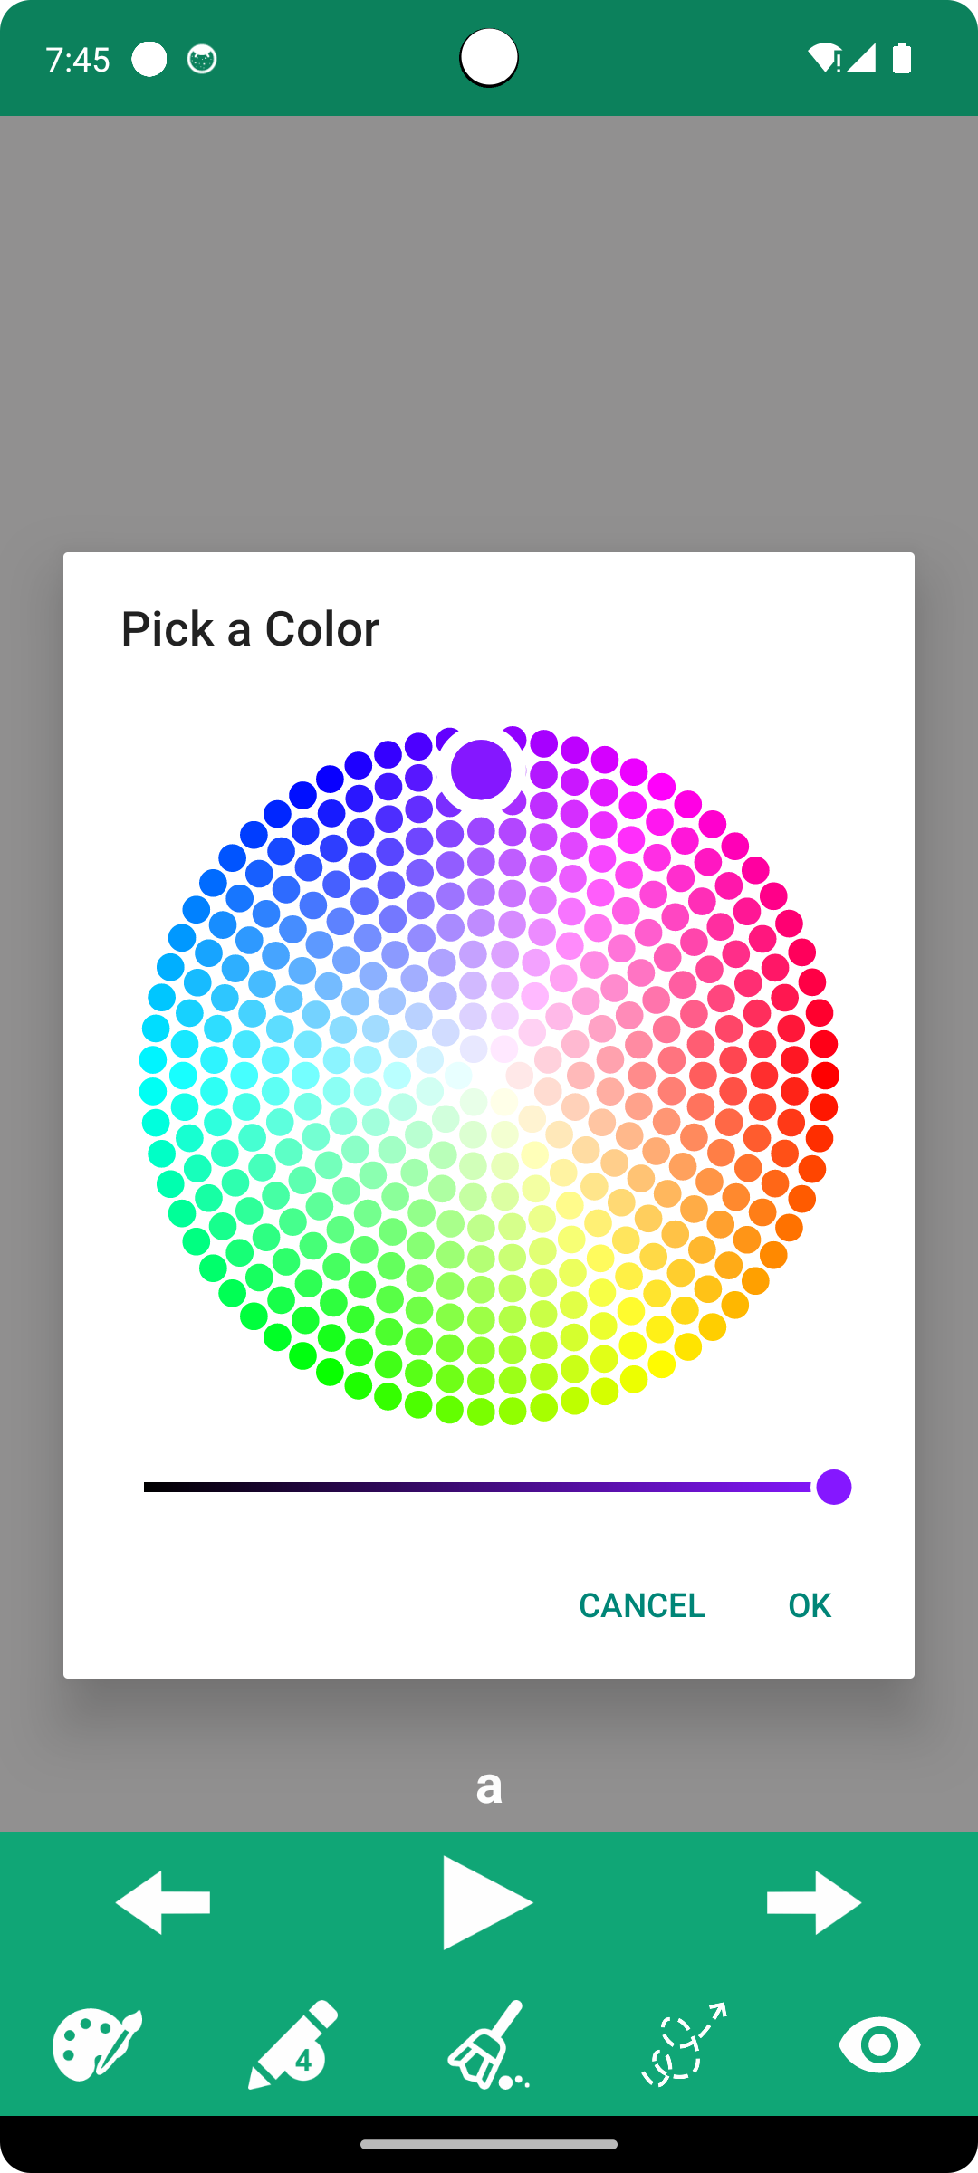Cancel the color picker dialog
Image resolution: width=978 pixels, height=2173 pixels.
point(641,1605)
